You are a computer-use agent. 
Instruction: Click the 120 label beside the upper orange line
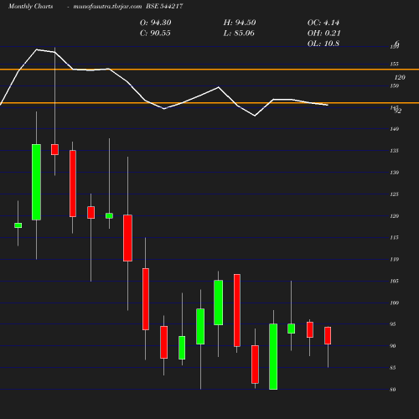(400, 77)
